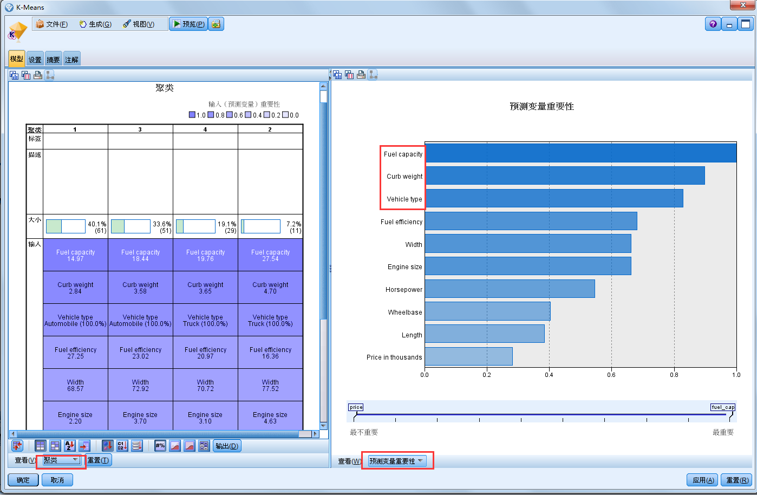Click the 重置(T) button
The width and height of the screenshot is (757, 495).
(x=99, y=460)
